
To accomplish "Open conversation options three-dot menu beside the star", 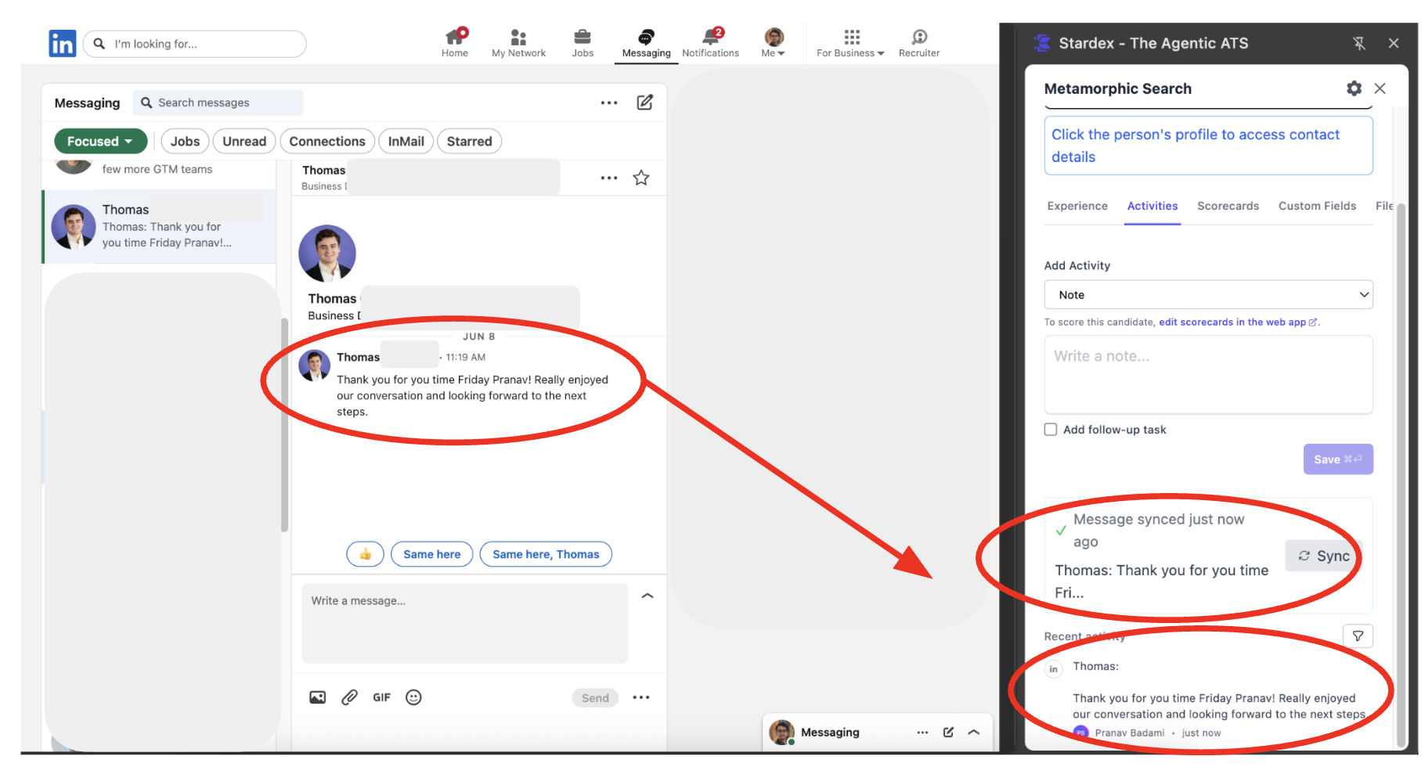I will coord(609,178).
